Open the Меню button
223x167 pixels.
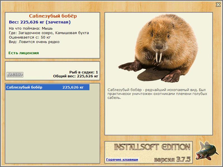(x=15, y=75)
